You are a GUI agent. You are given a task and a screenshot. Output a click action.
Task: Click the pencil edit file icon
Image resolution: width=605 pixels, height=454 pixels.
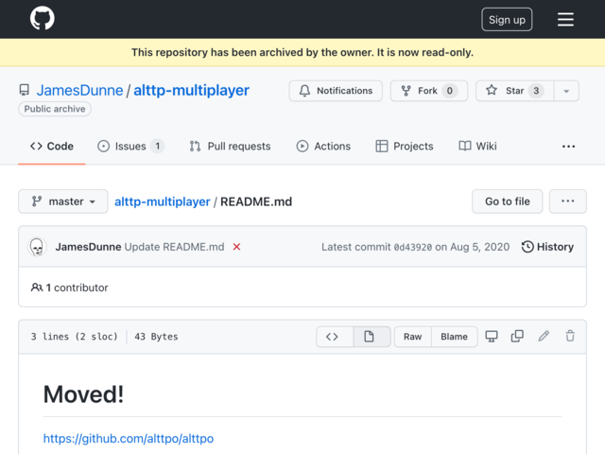pos(544,337)
